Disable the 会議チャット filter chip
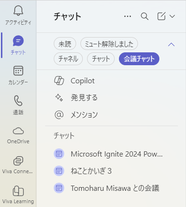The height and width of the screenshot is (207, 186). (x=139, y=59)
